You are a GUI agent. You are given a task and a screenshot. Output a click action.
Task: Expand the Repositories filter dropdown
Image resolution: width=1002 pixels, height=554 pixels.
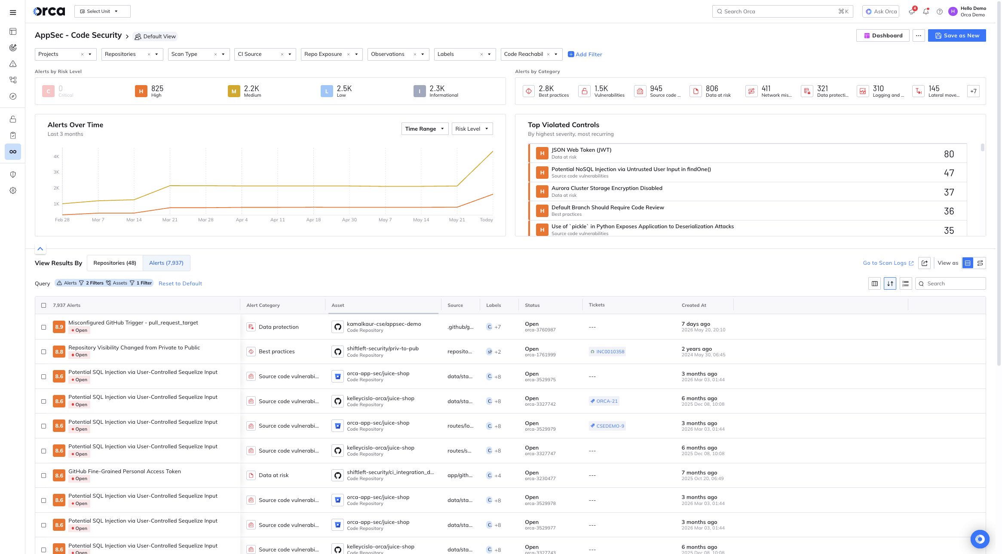pyautogui.click(x=156, y=55)
